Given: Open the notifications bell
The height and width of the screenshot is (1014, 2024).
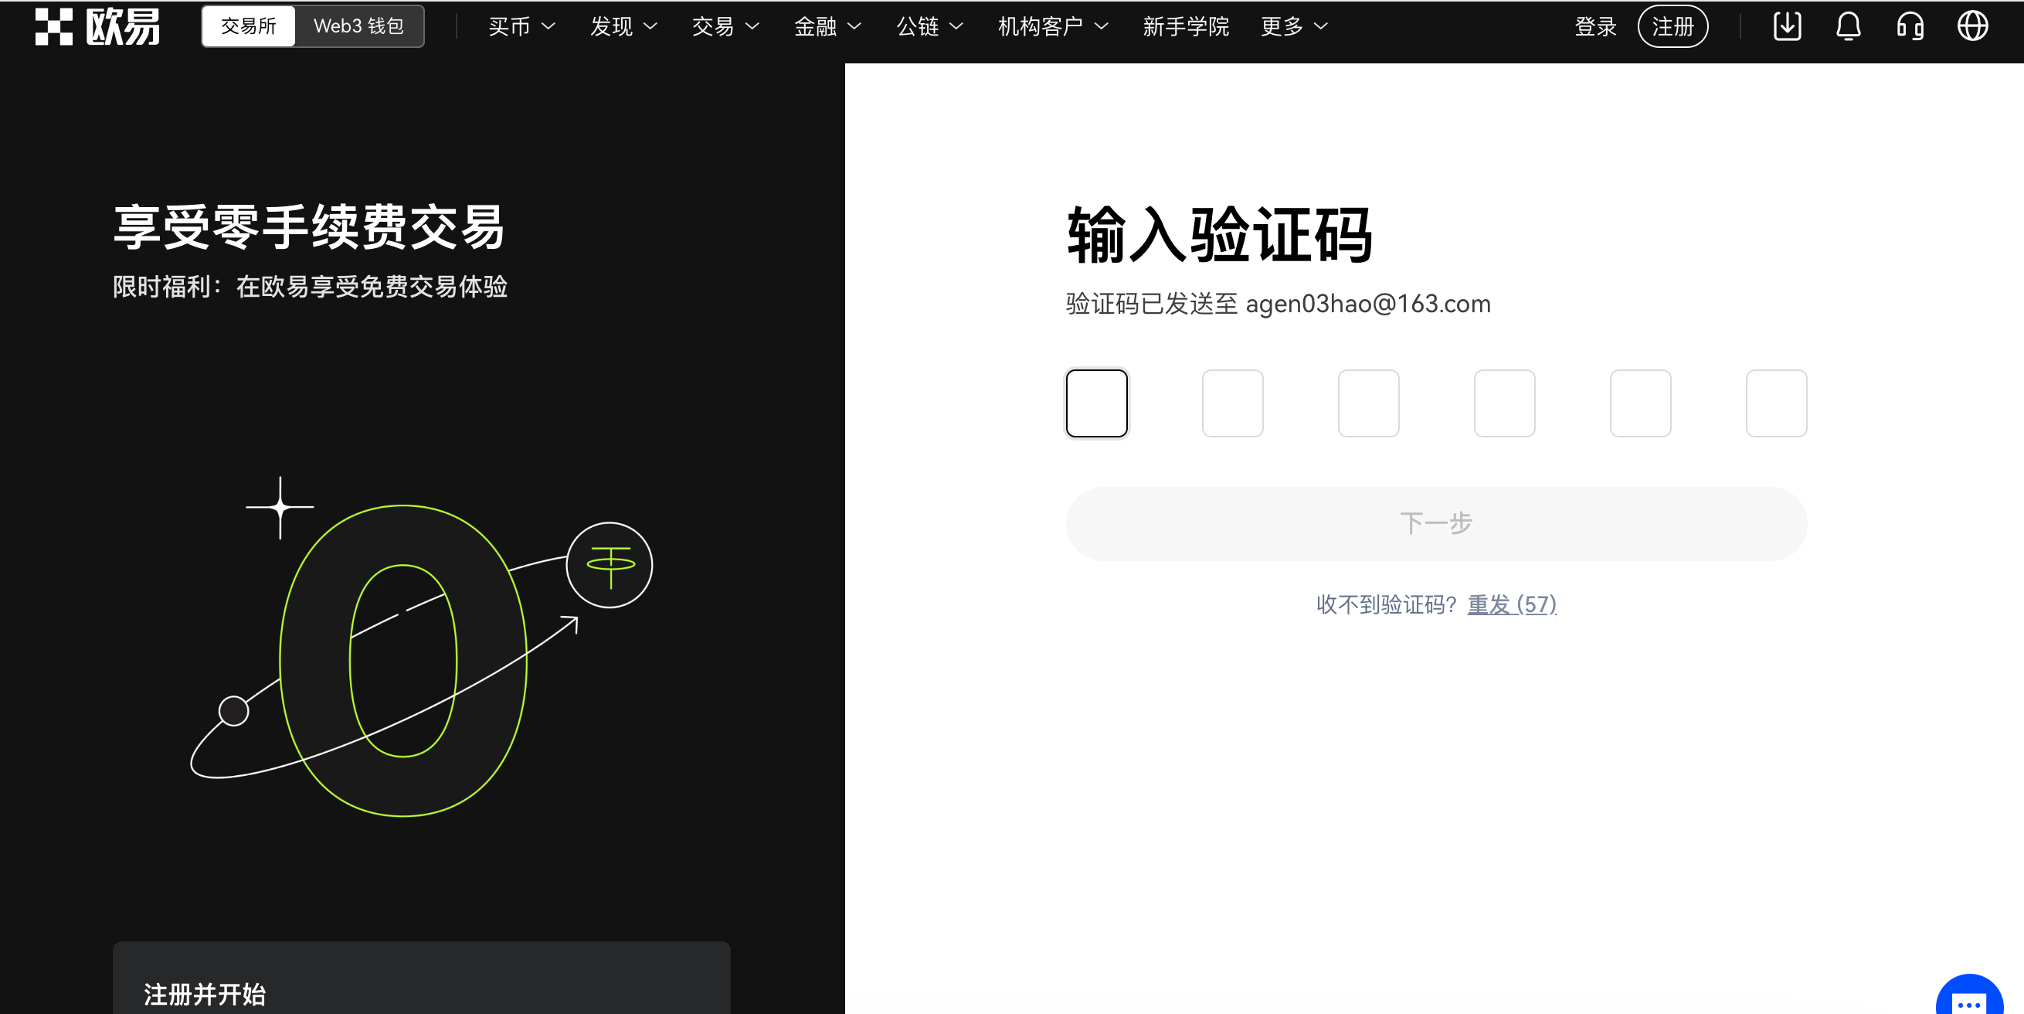Looking at the screenshot, I should click(x=1848, y=26).
